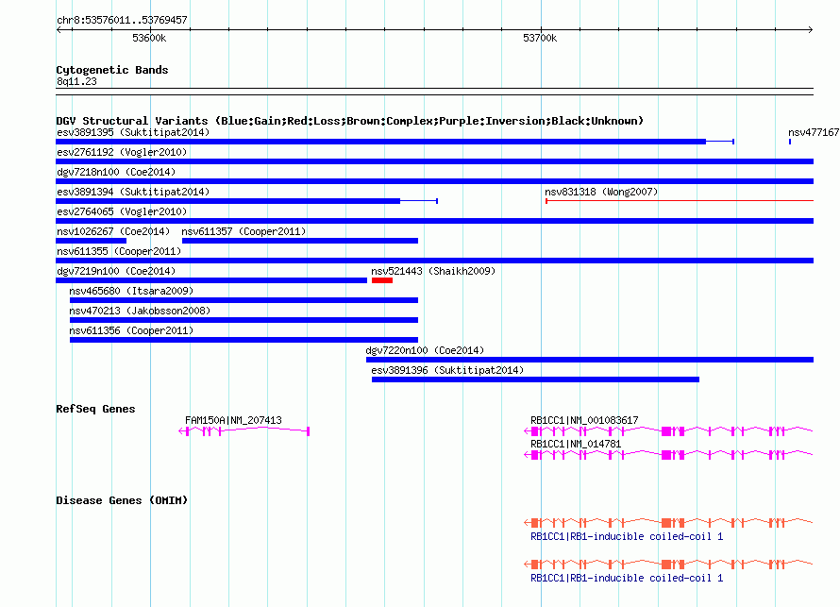This screenshot has height=607, width=840.
Task: Click the blue bar for esv3891396
Action: pyautogui.click(x=535, y=379)
